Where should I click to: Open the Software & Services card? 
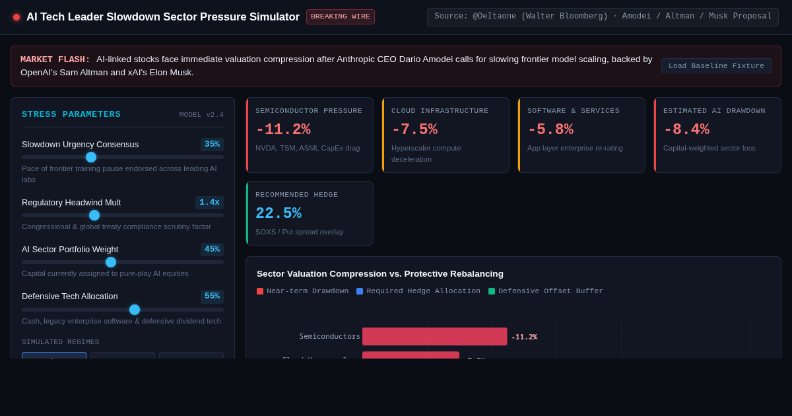click(x=581, y=135)
